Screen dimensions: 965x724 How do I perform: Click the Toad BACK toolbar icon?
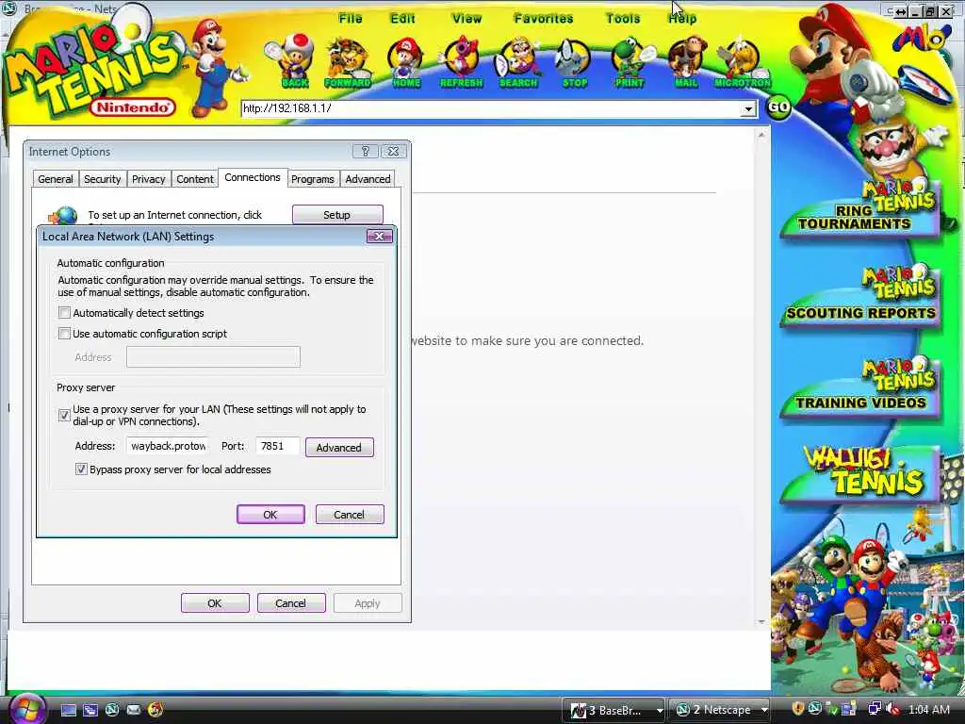(x=291, y=60)
